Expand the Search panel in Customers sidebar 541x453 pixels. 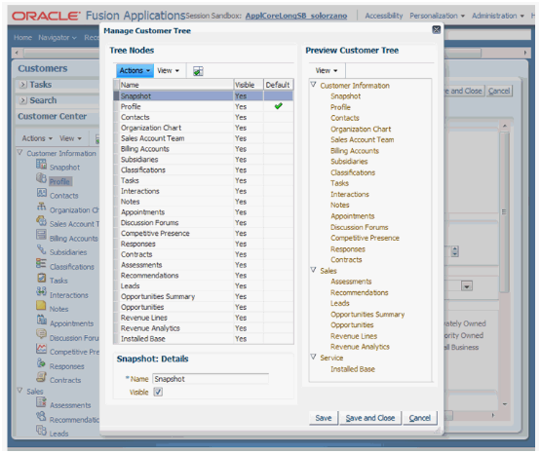22,100
